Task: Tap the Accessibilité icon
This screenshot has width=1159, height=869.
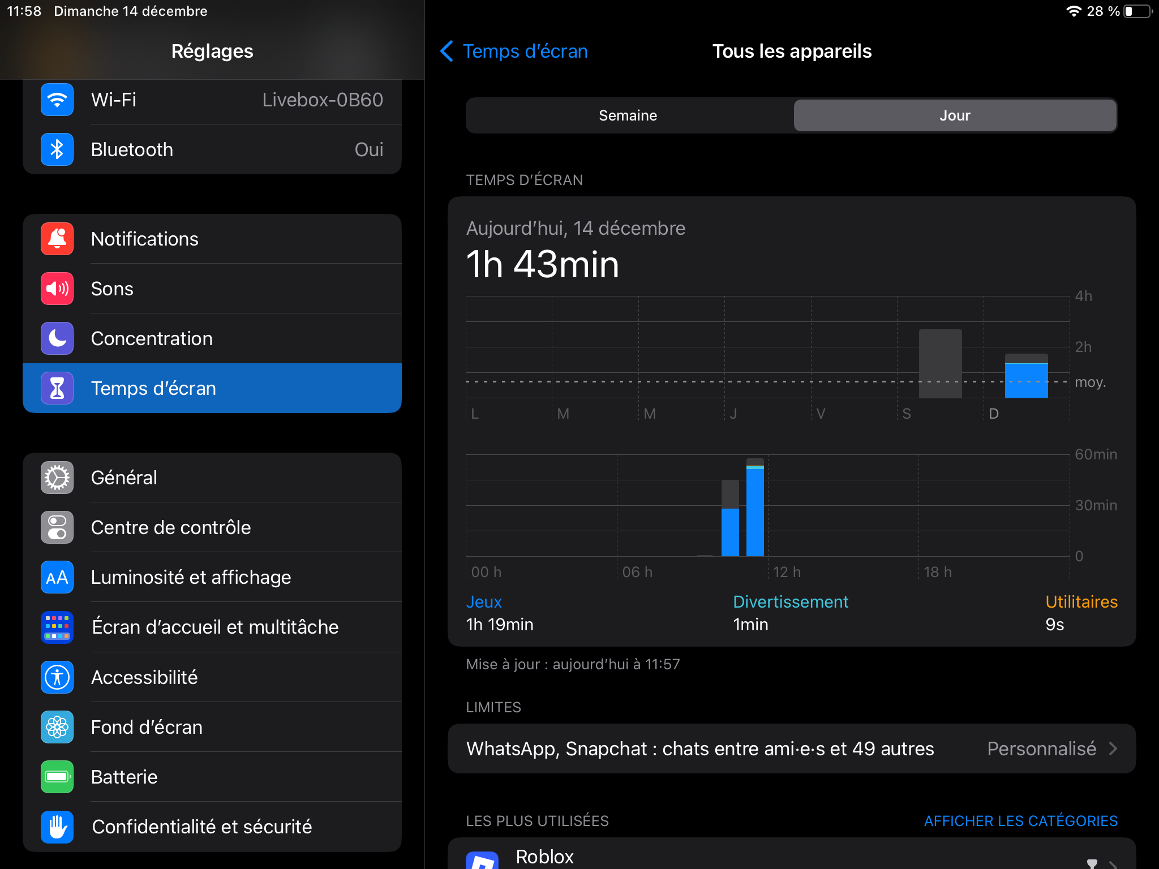Action: point(57,677)
